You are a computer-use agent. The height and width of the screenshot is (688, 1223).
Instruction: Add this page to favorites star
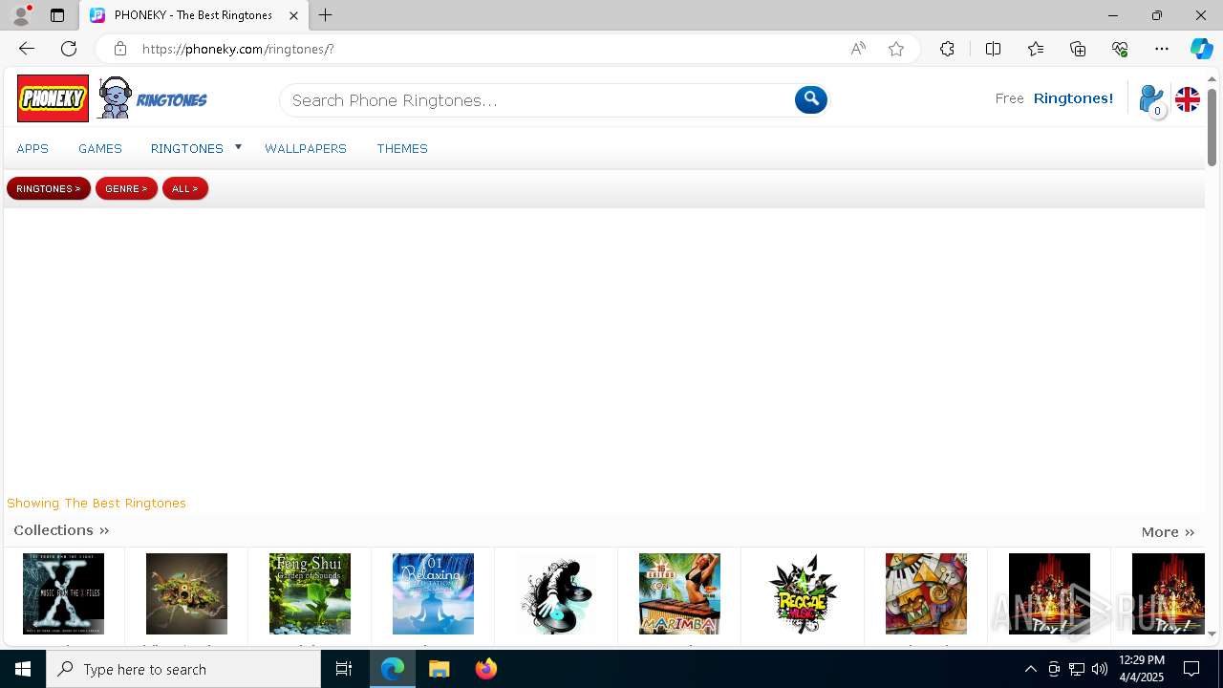[x=896, y=49]
